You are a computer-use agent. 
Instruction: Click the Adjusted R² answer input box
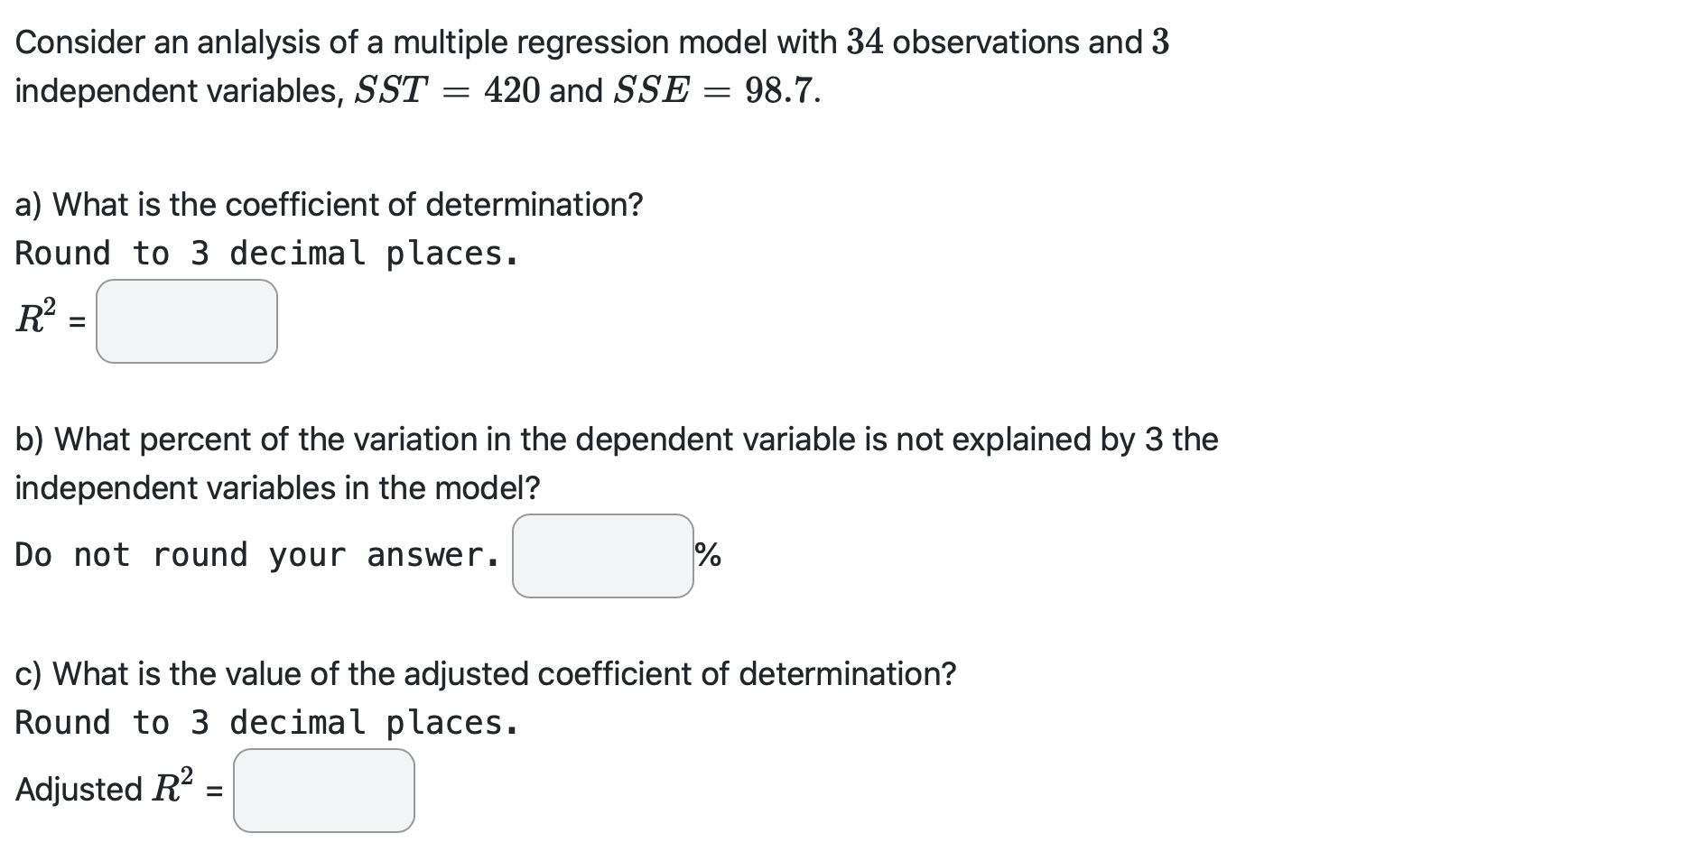(x=322, y=791)
